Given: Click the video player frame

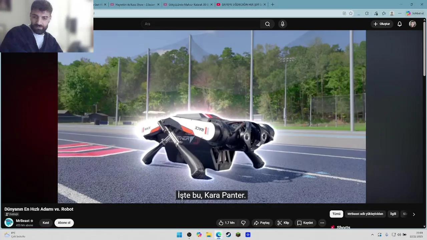Looking at the screenshot, I should tap(212, 117).
